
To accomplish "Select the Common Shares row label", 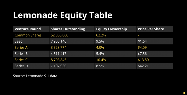I will [28, 35].
